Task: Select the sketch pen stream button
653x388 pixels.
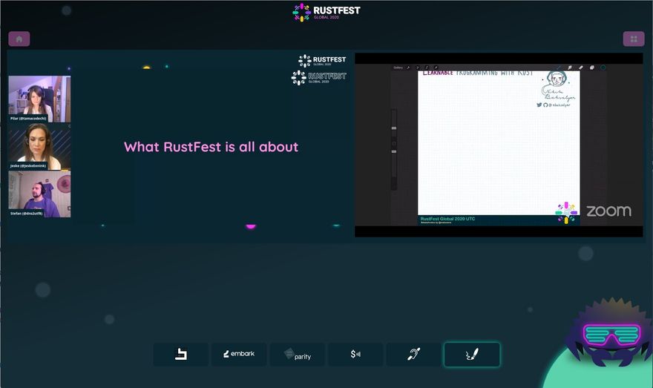Action: point(471,354)
